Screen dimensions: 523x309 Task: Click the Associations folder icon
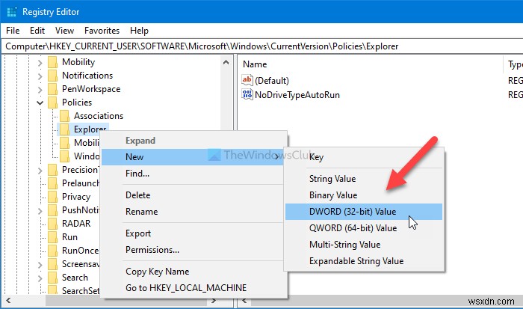click(65, 116)
